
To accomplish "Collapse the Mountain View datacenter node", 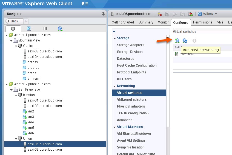I will tap(12, 40).
